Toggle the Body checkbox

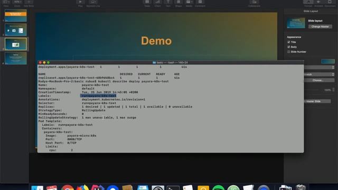[289, 47]
